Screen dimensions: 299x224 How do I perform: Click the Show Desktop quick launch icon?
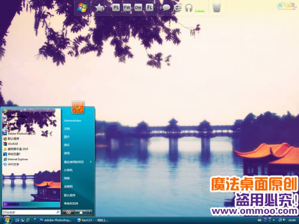point(17,220)
